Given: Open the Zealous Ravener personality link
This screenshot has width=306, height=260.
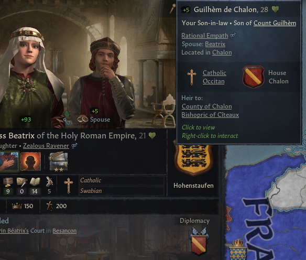Looking at the screenshot, I should [46, 146].
